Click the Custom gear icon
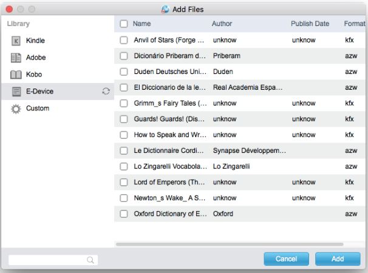Screen dimensions: 368x273 [16, 109]
